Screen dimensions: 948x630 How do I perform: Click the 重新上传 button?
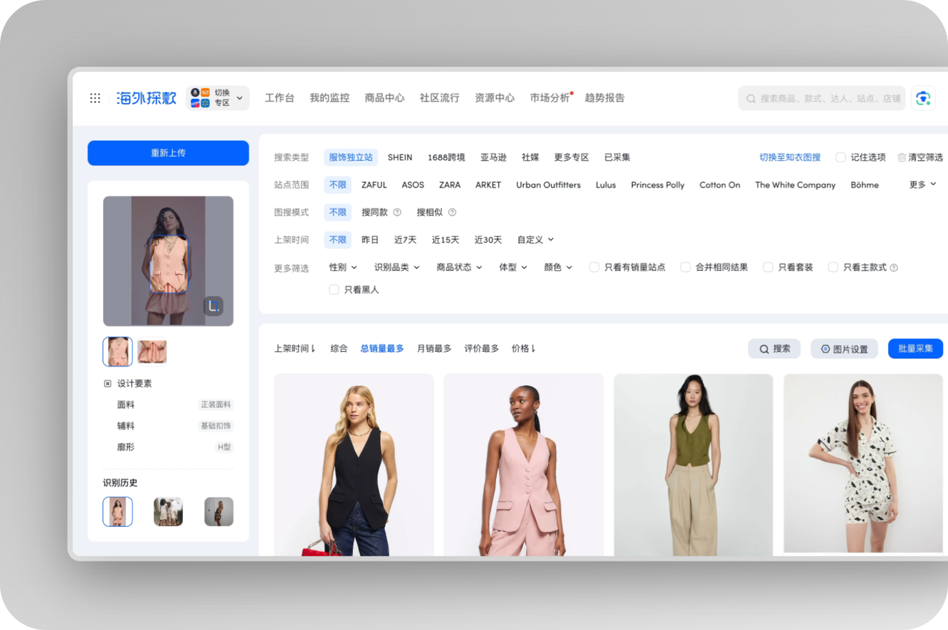[168, 153]
